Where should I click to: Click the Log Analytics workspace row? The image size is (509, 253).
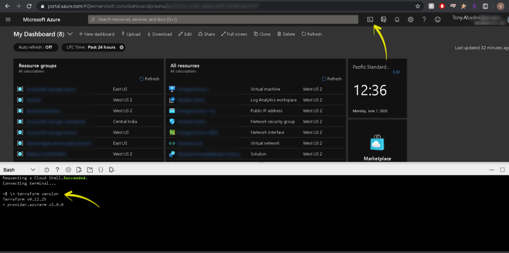255,100
